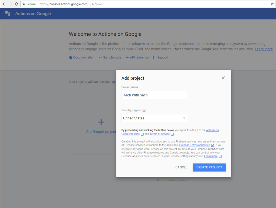
Task: Open the United States country dropdown
Action: click(154, 118)
